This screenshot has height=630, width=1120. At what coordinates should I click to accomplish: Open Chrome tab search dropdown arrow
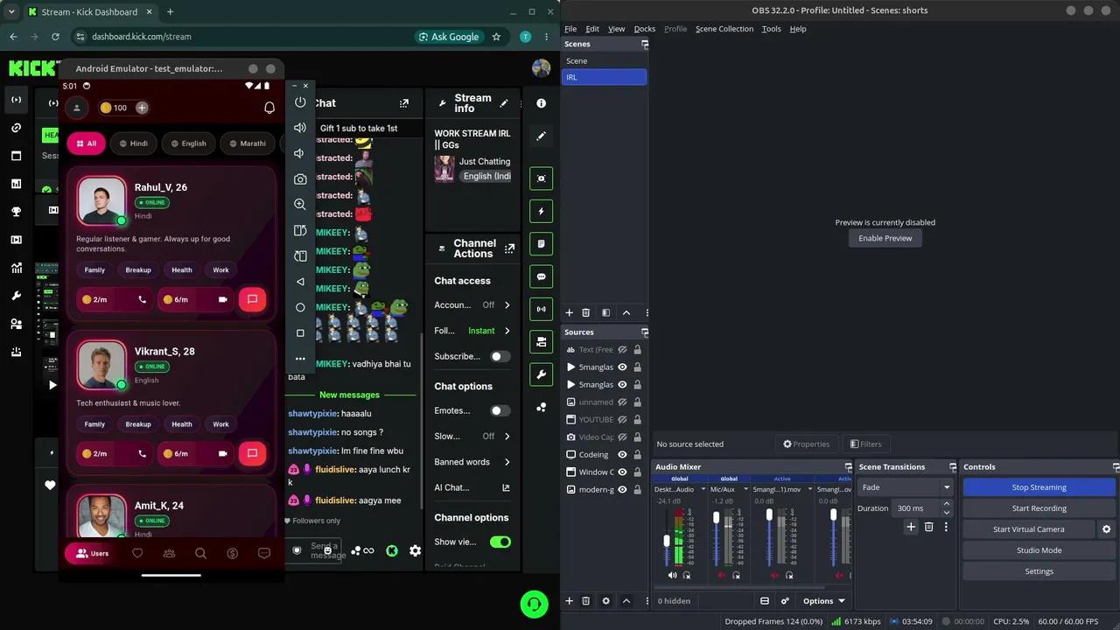11,12
